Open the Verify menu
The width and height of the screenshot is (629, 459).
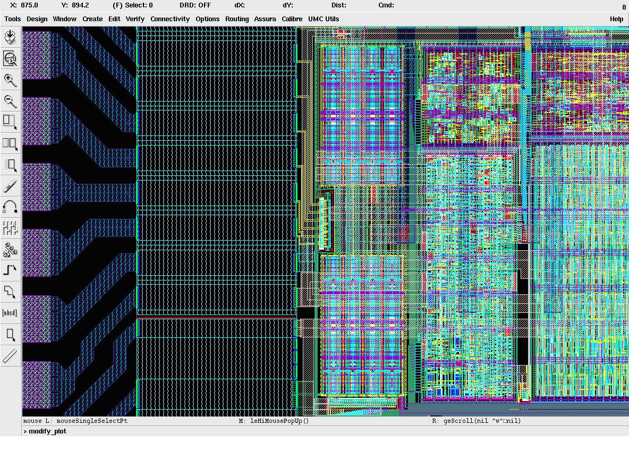tap(135, 19)
